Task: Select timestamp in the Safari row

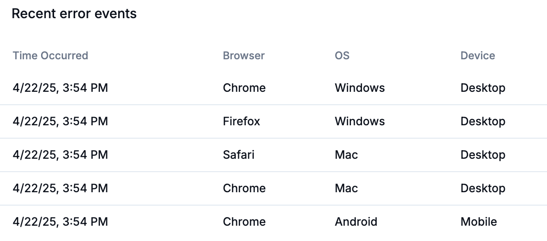Action: click(x=60, y=155)
